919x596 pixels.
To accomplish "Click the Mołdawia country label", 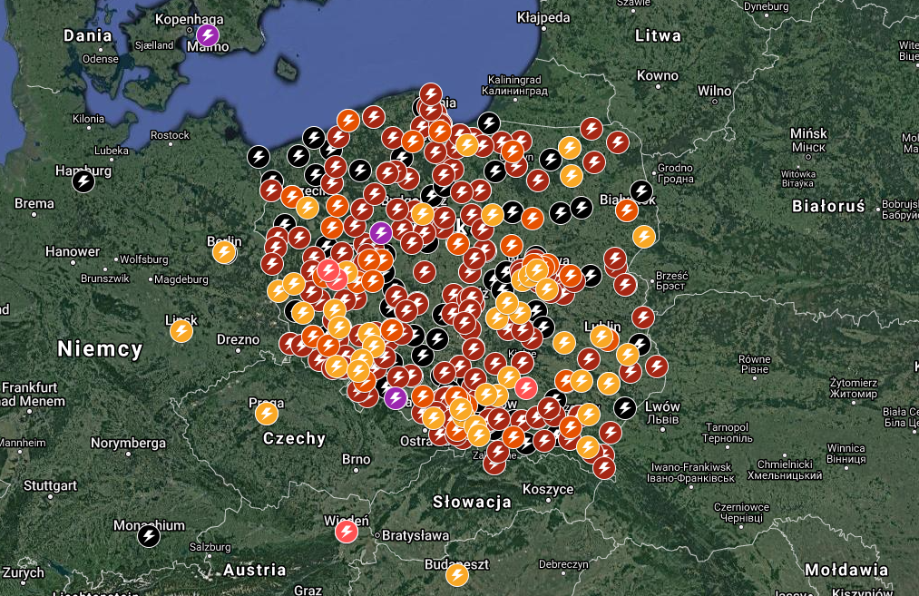I will click(x=846, y=570).
